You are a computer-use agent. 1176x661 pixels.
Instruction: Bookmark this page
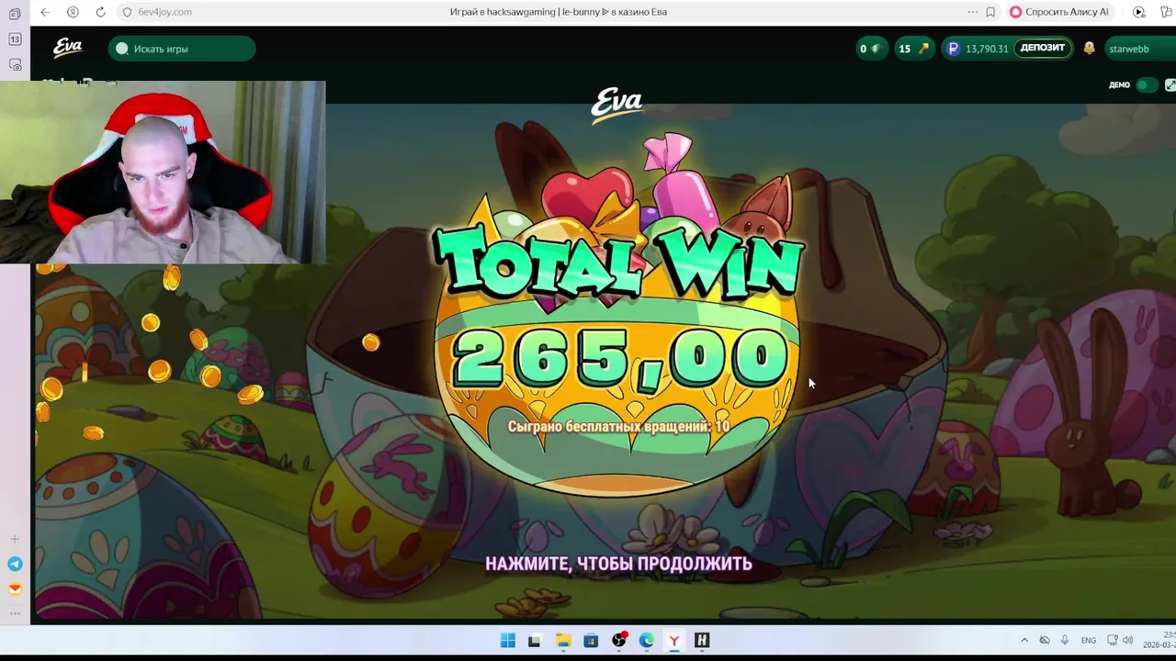(990, 12)
